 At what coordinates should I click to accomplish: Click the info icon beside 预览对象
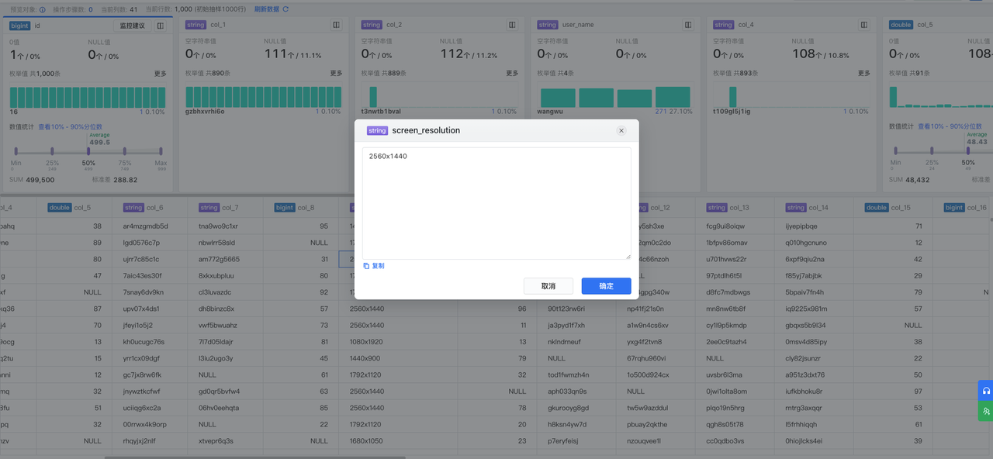[x=42, y=9]
